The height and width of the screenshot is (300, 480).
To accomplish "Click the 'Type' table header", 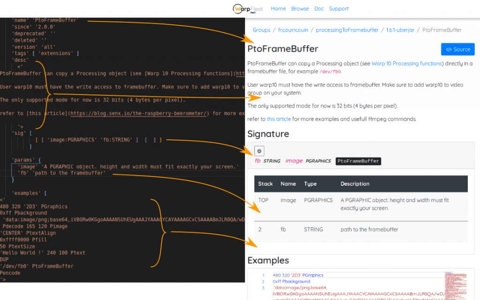I will (x=310, y=184).
